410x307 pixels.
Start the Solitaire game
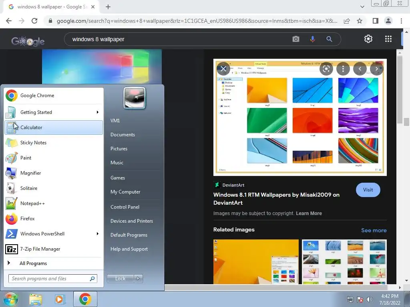coord(54,188)
